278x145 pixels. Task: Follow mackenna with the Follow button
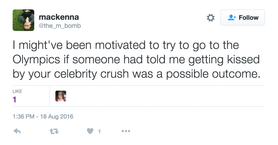[x=242, y=18]
